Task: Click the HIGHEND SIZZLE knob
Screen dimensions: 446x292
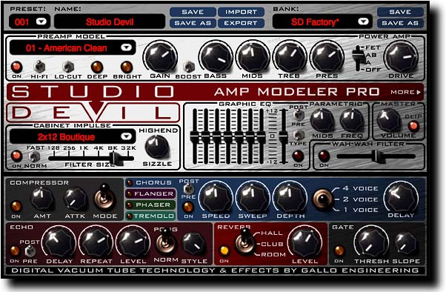Action: click(157, 147)
